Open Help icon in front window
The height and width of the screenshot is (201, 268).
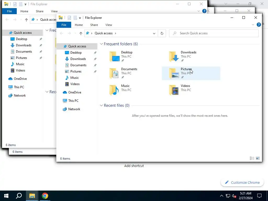[259, 25]
